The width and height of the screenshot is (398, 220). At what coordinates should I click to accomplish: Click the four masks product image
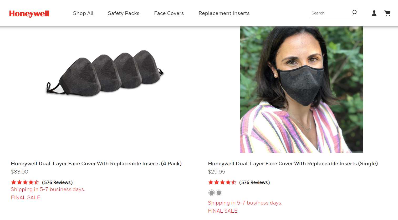tap(105, 73)
